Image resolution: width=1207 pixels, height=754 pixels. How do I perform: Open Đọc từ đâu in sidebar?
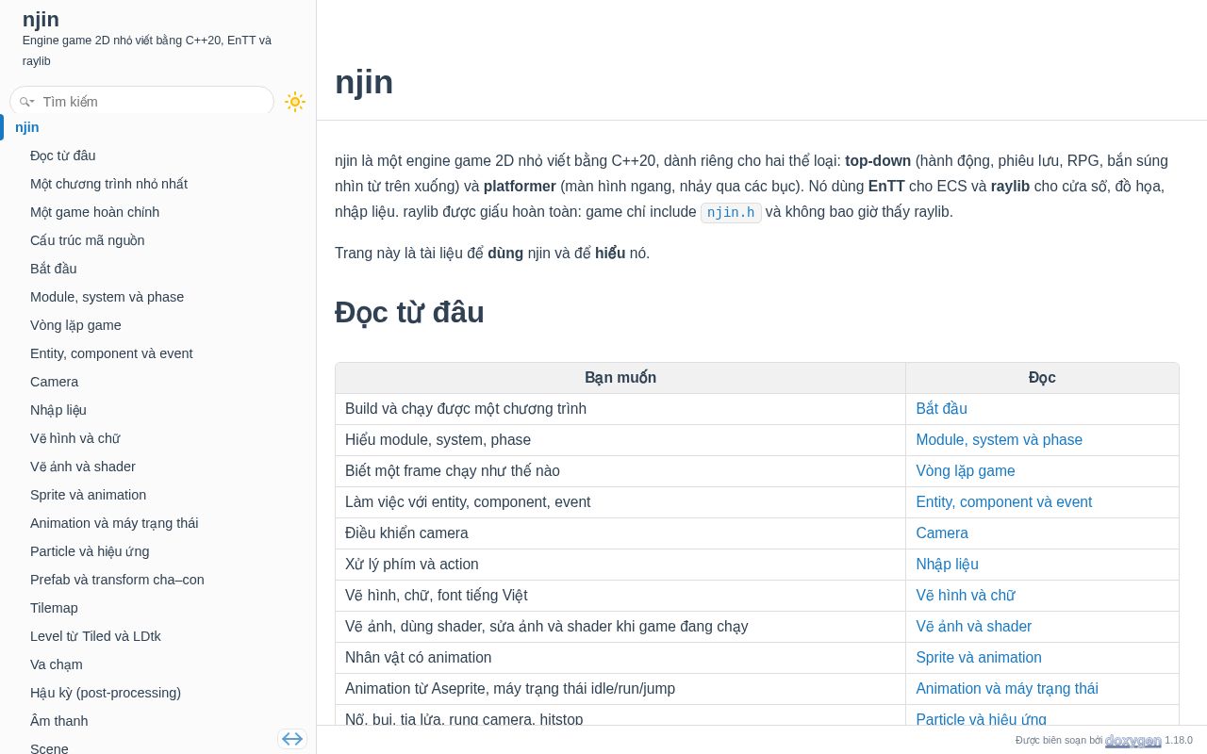(63, 156)
